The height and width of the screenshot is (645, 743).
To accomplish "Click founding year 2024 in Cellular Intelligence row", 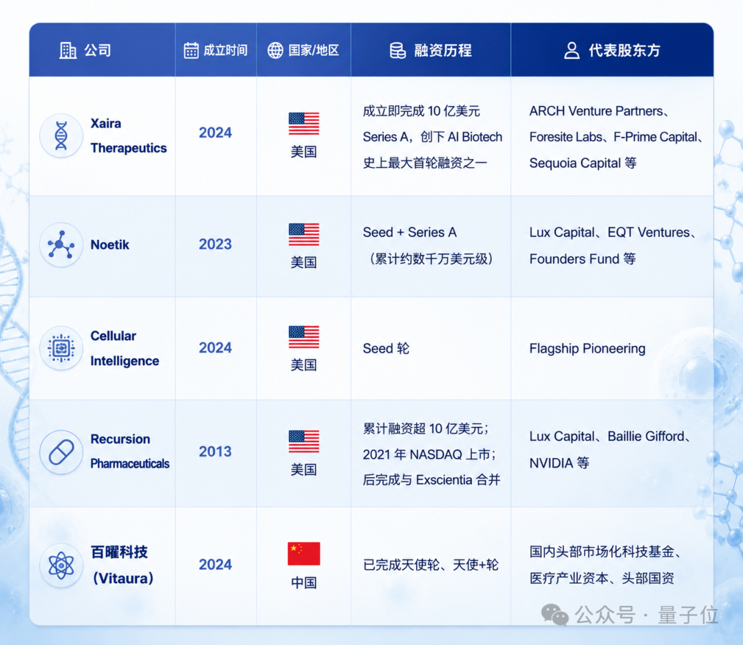I will click(215, 348).
